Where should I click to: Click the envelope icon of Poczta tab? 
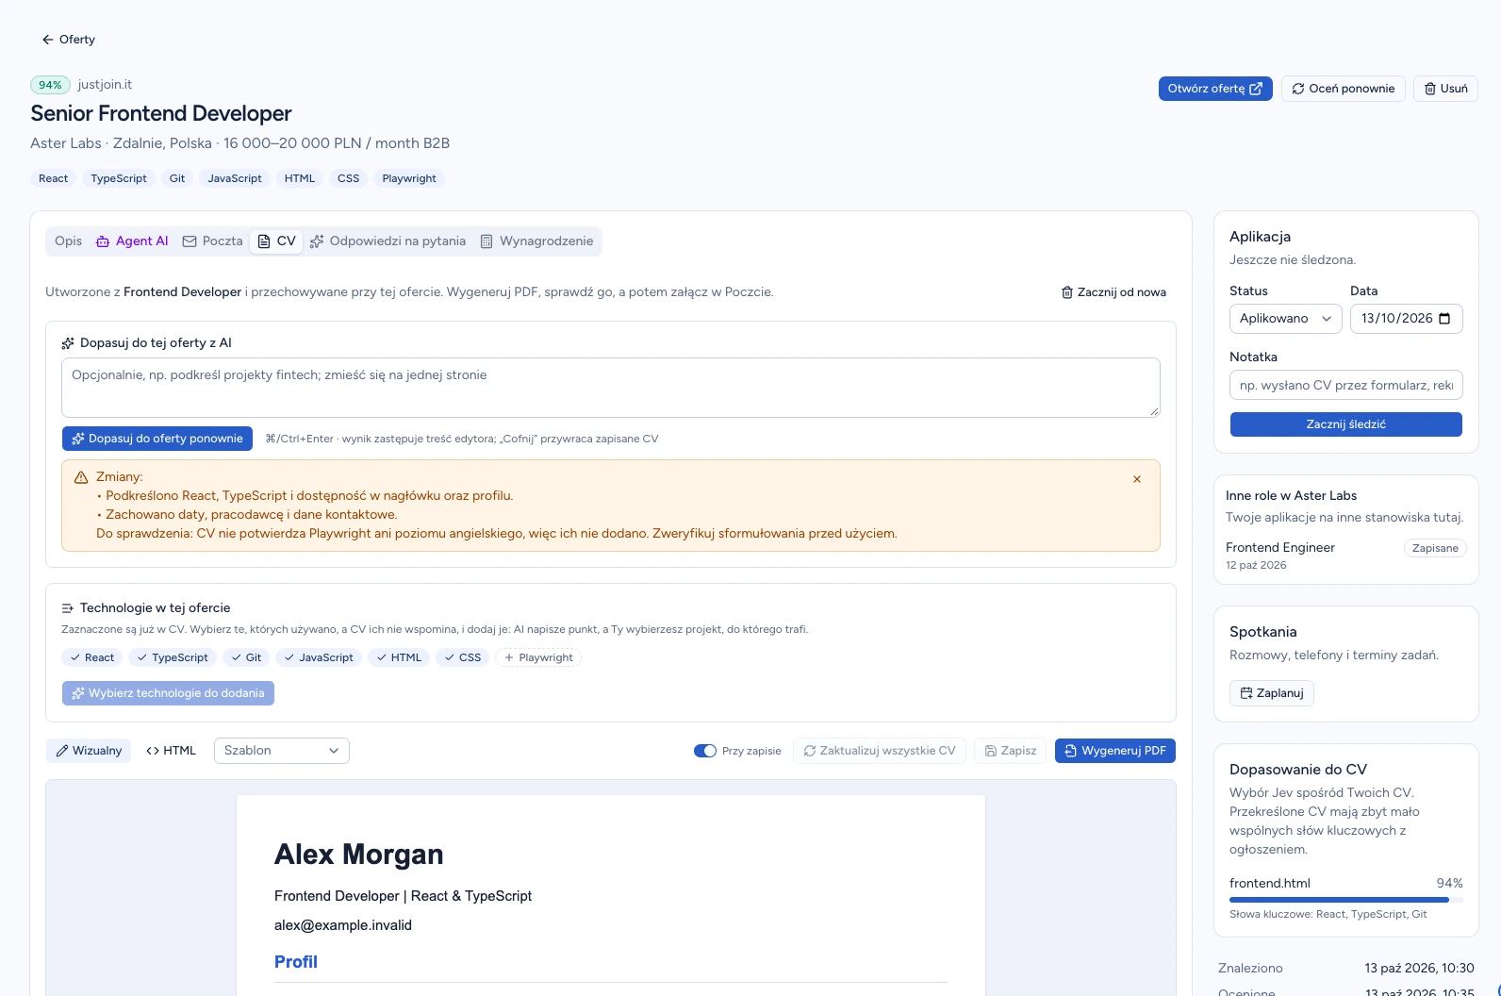pos(190,241)
